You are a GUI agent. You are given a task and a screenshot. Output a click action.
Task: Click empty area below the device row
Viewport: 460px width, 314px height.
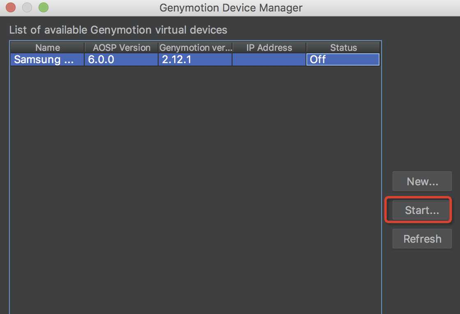tap(195, 184)
